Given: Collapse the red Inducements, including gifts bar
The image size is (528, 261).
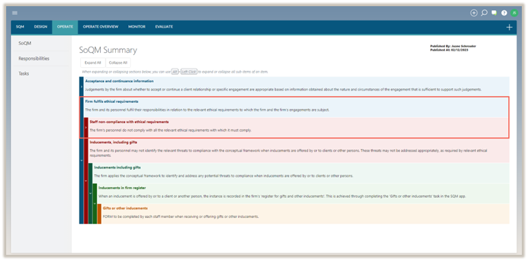Looking at the screenshot, I should point(86,181).
